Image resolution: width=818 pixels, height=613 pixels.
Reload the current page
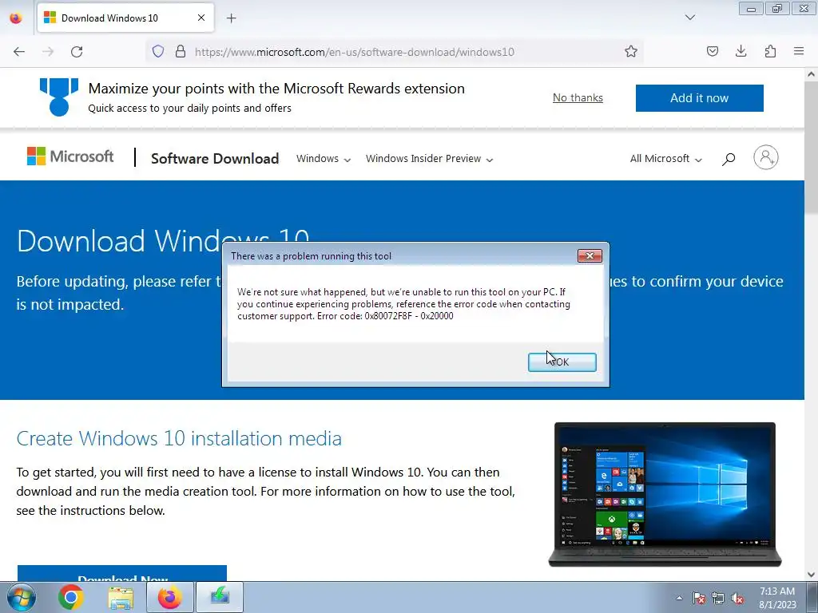point(77,52)
